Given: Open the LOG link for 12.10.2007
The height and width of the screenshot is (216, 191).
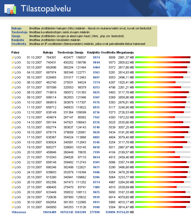Looking at the screenshot, I should 18,112.
